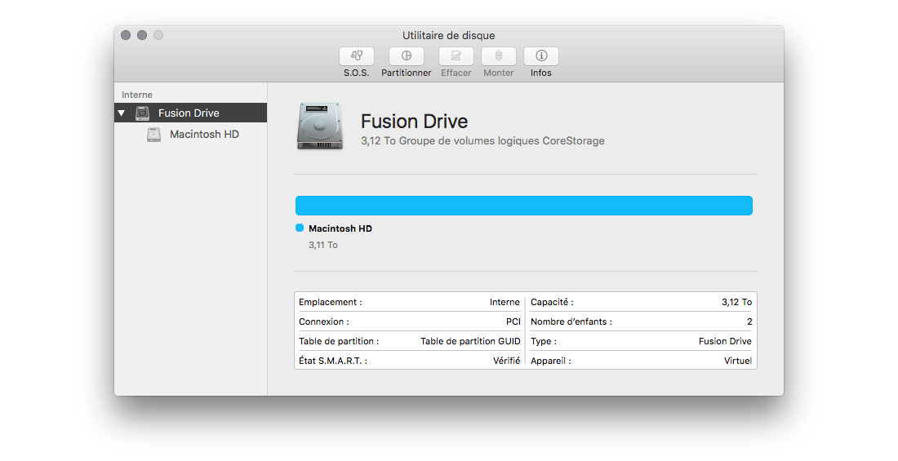Screen dimensions: 898x461
Task: Click the État S.M.A.R.T. label
Action: tap(333, 360)
